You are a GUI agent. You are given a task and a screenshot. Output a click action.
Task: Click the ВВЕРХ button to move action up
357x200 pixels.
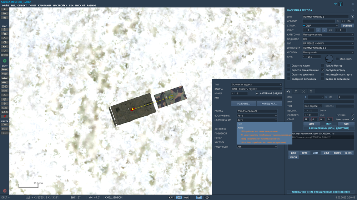[x=337, y=153]
